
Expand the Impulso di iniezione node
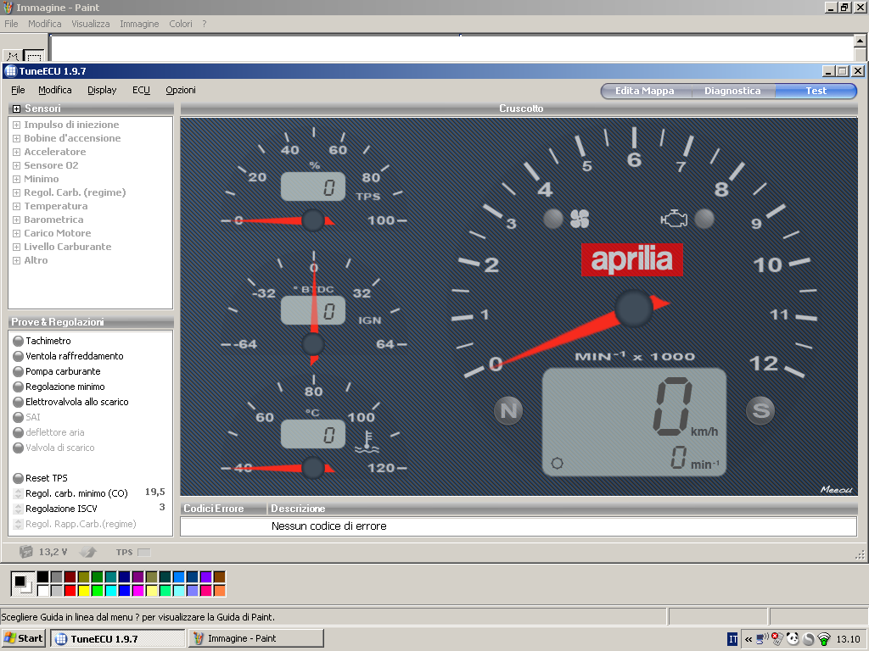[17, 125]
